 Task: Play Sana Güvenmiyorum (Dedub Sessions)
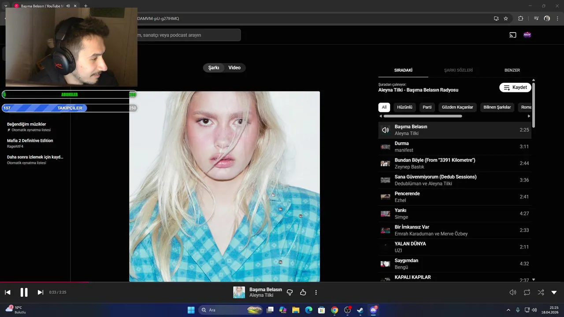point(455,180)
